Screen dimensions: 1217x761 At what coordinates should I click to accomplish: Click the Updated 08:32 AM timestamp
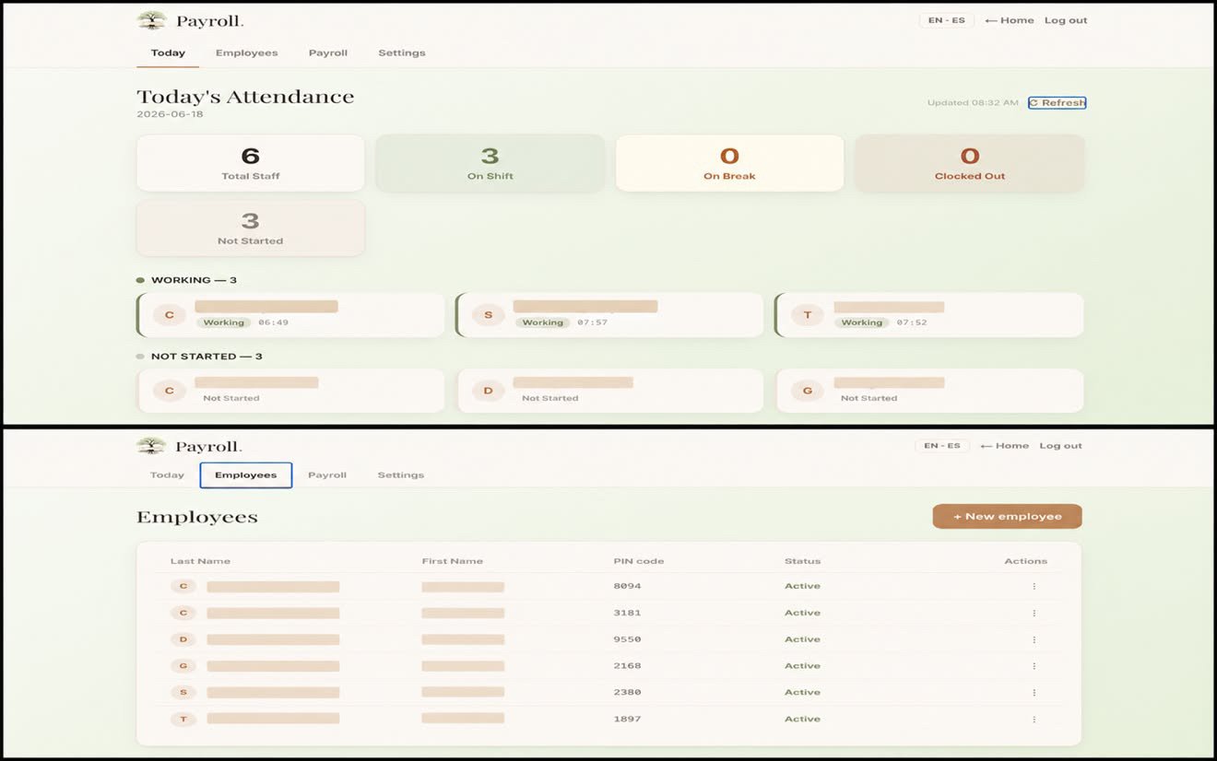click(973, 102)
